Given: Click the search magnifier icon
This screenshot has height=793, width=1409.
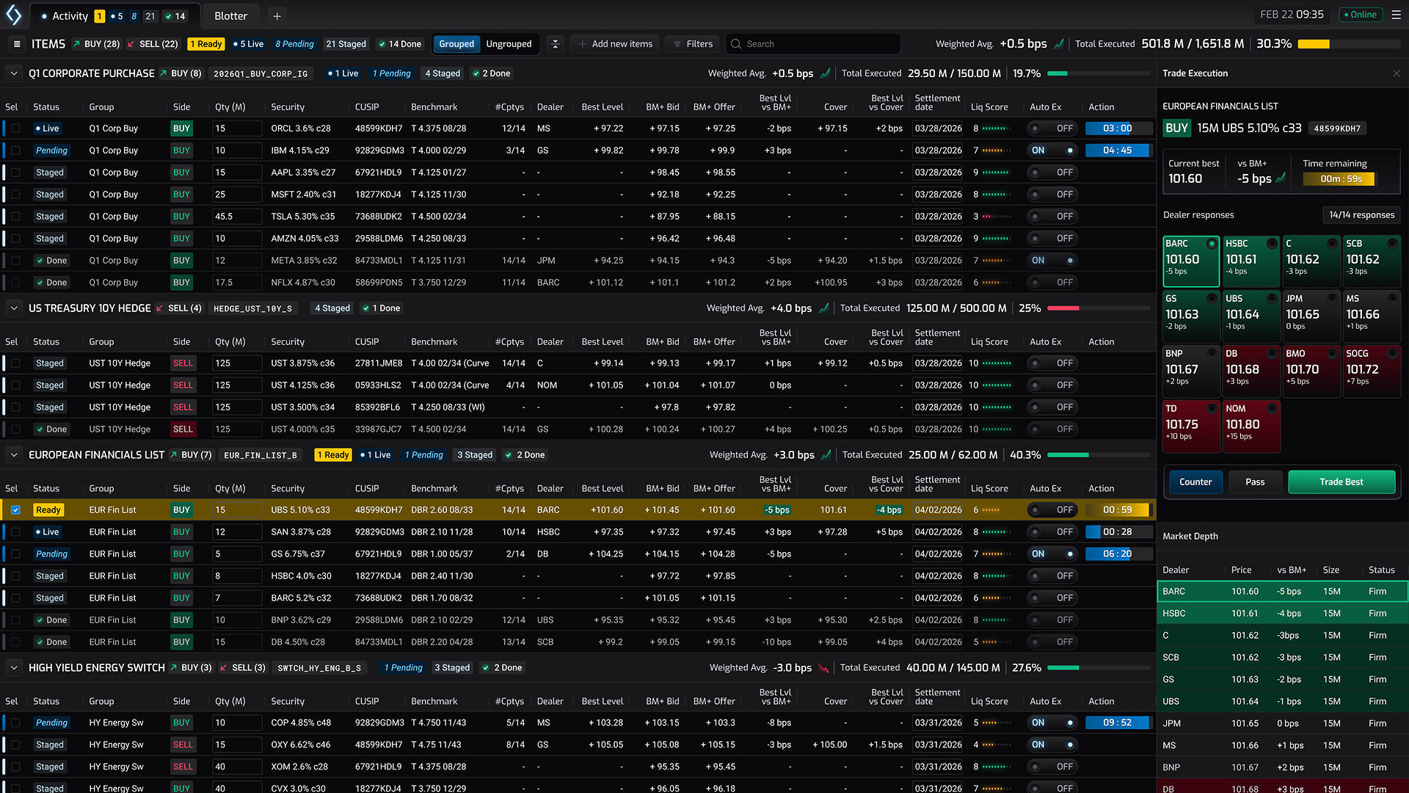Looking at the screenshot, I should point(736,44).
